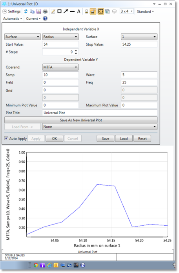Decrease the # Steps spinner value
Image resolution: width=179 pixels, height=273 pixels.
pos(76,53)
